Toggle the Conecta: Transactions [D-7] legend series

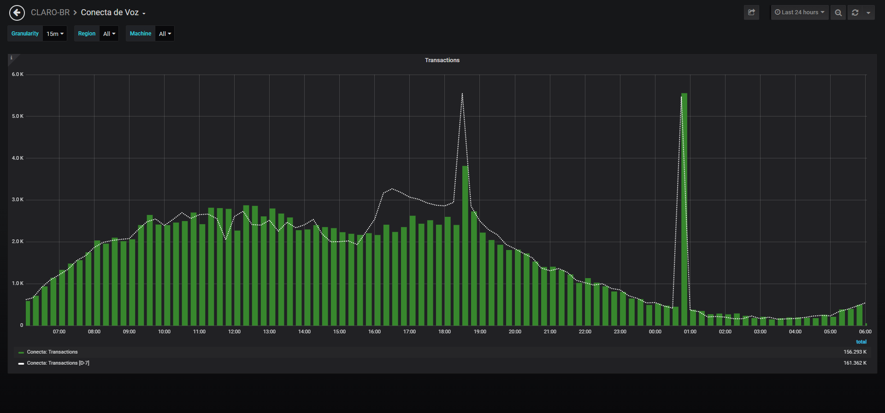58,363
